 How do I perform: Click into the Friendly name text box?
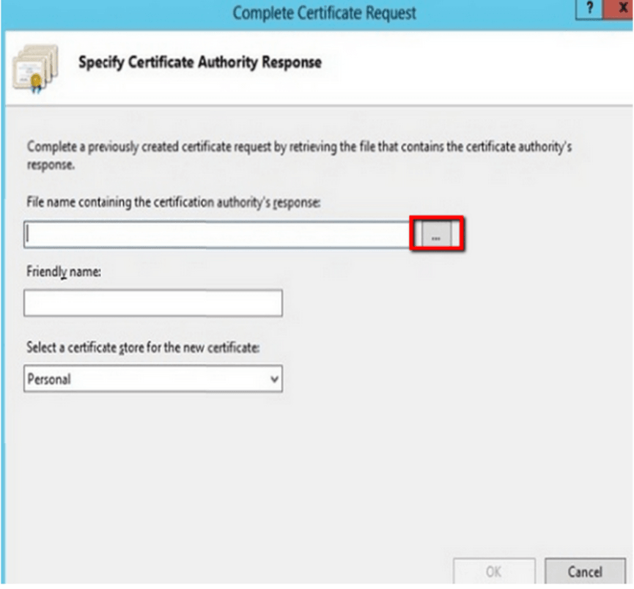pyautogui.click(x=153, y=303)
